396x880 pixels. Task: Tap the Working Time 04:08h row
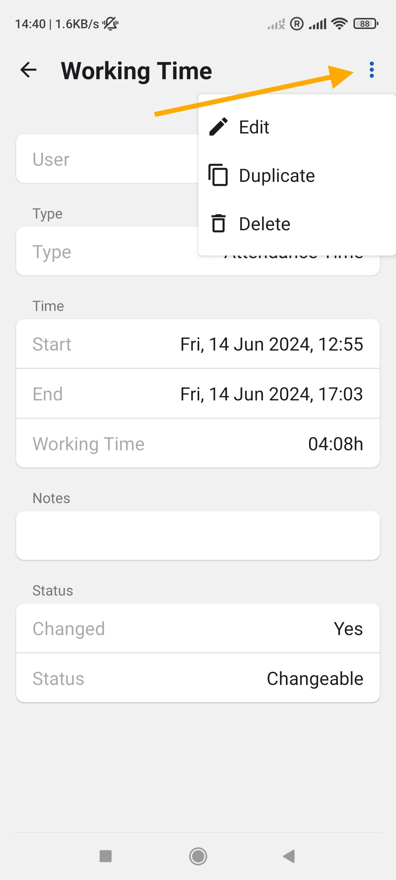(198, 444)
